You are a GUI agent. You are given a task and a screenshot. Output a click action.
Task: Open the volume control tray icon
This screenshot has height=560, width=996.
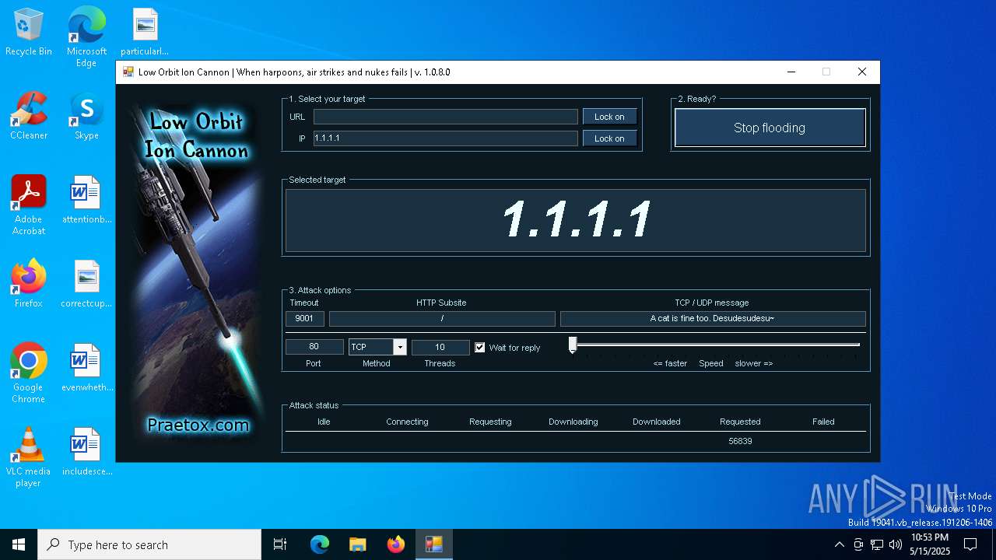pos(896,544)
